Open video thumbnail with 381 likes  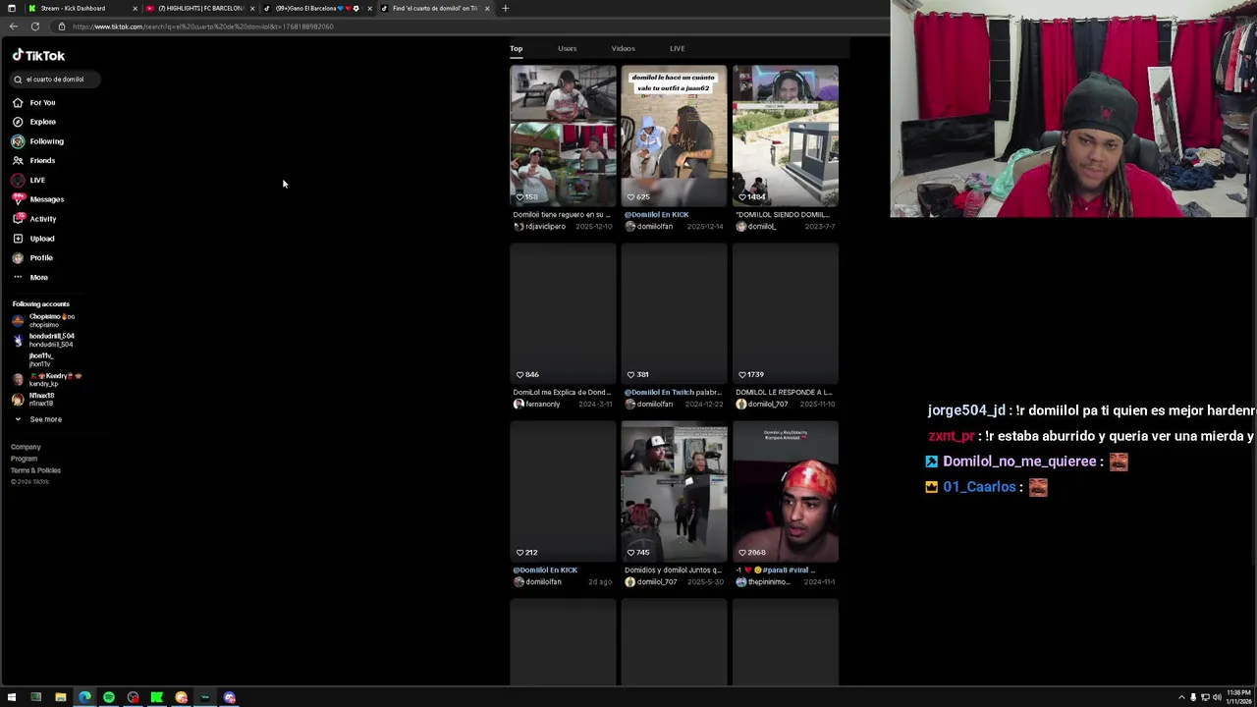click(x=674, y=313)
